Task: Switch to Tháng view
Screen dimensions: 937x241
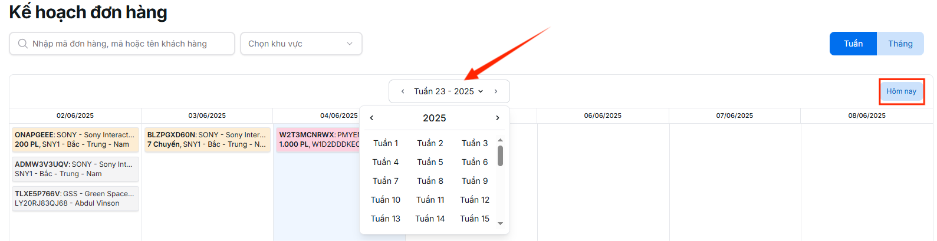Action: pos(900,44)
